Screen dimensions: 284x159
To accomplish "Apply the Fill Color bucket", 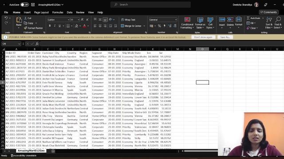I will click(77, 26).
